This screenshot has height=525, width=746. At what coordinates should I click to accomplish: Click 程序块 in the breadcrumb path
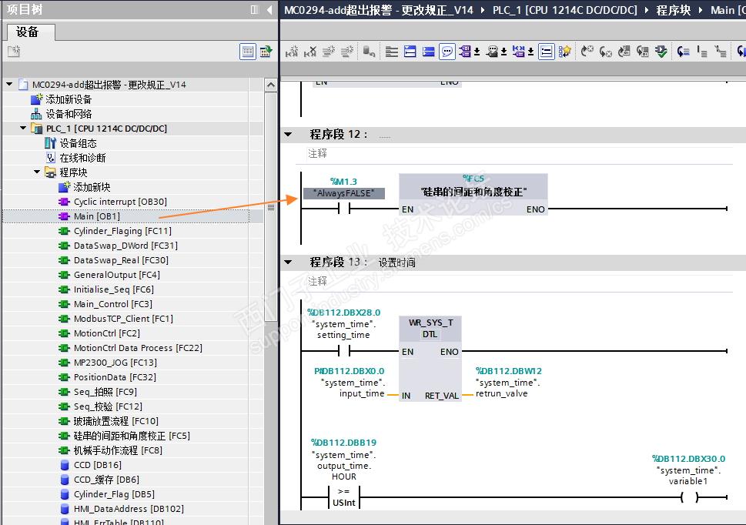point(673,10)
